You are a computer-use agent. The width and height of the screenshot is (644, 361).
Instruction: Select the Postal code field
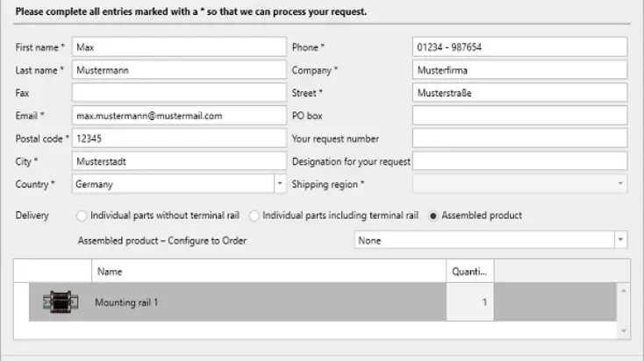pos(179,138)
